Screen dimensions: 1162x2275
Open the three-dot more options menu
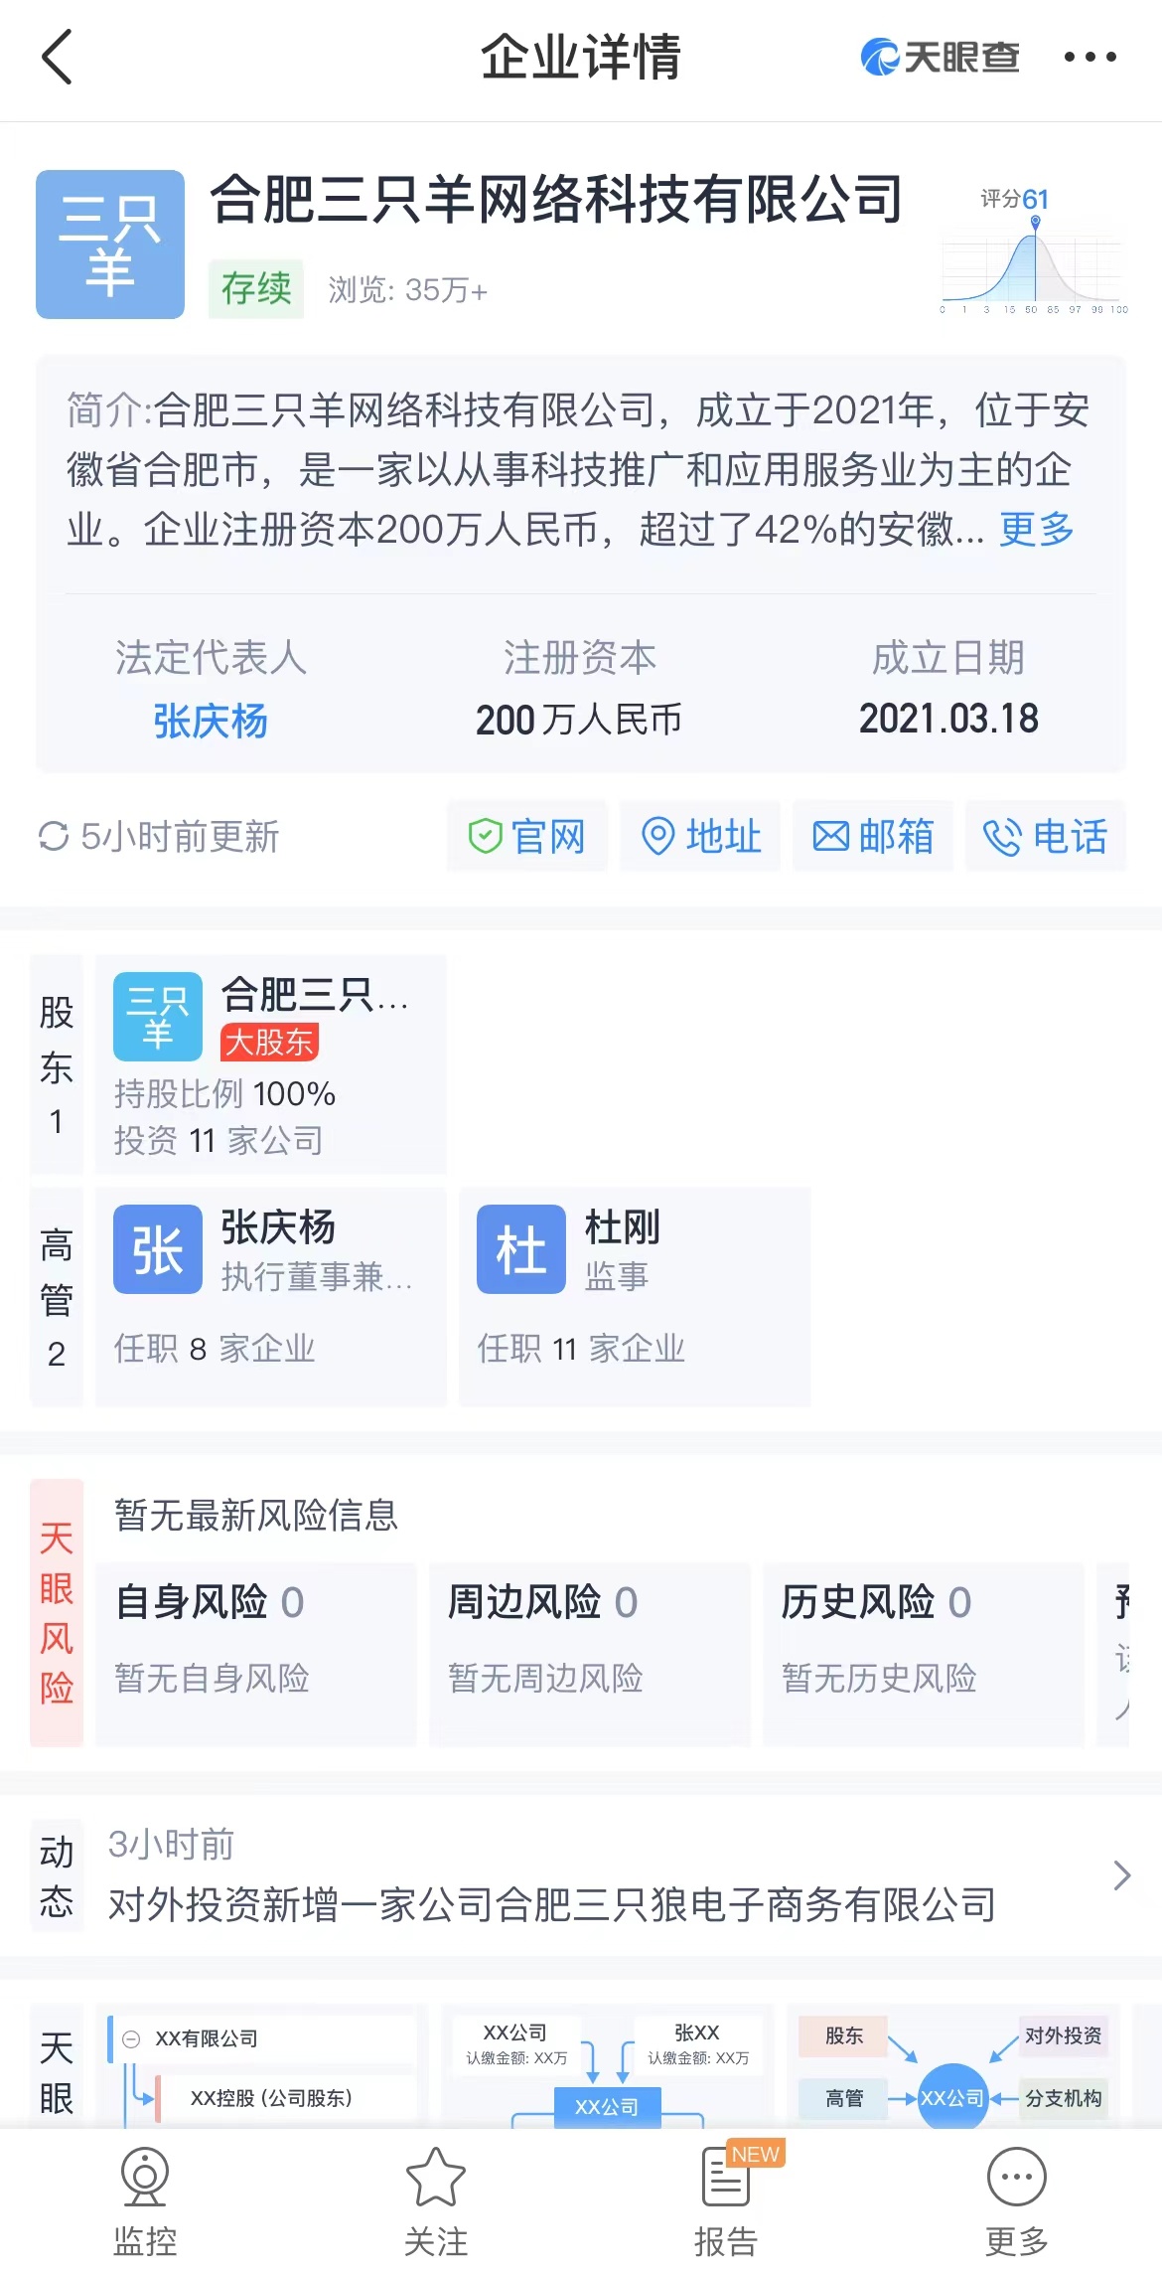click(1089, 57)
